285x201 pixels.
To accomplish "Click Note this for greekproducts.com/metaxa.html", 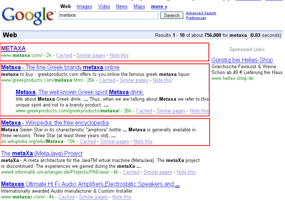I will click(162, 80).
